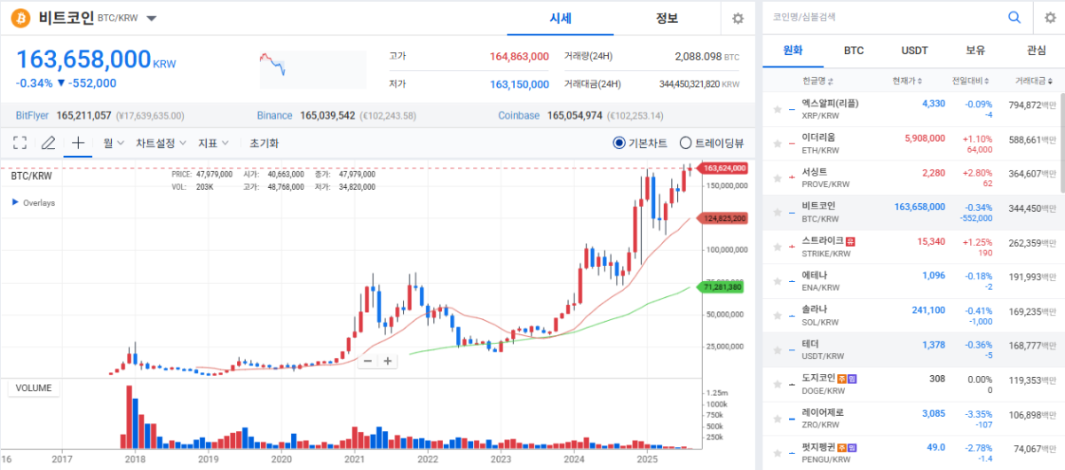Select the BTC market tab
Screen dimensions: 1065x470
(854, 51)
